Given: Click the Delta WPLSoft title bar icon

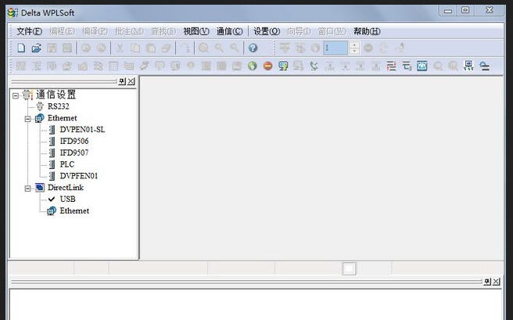Looking at the screenshot, I should coord(13,13).
